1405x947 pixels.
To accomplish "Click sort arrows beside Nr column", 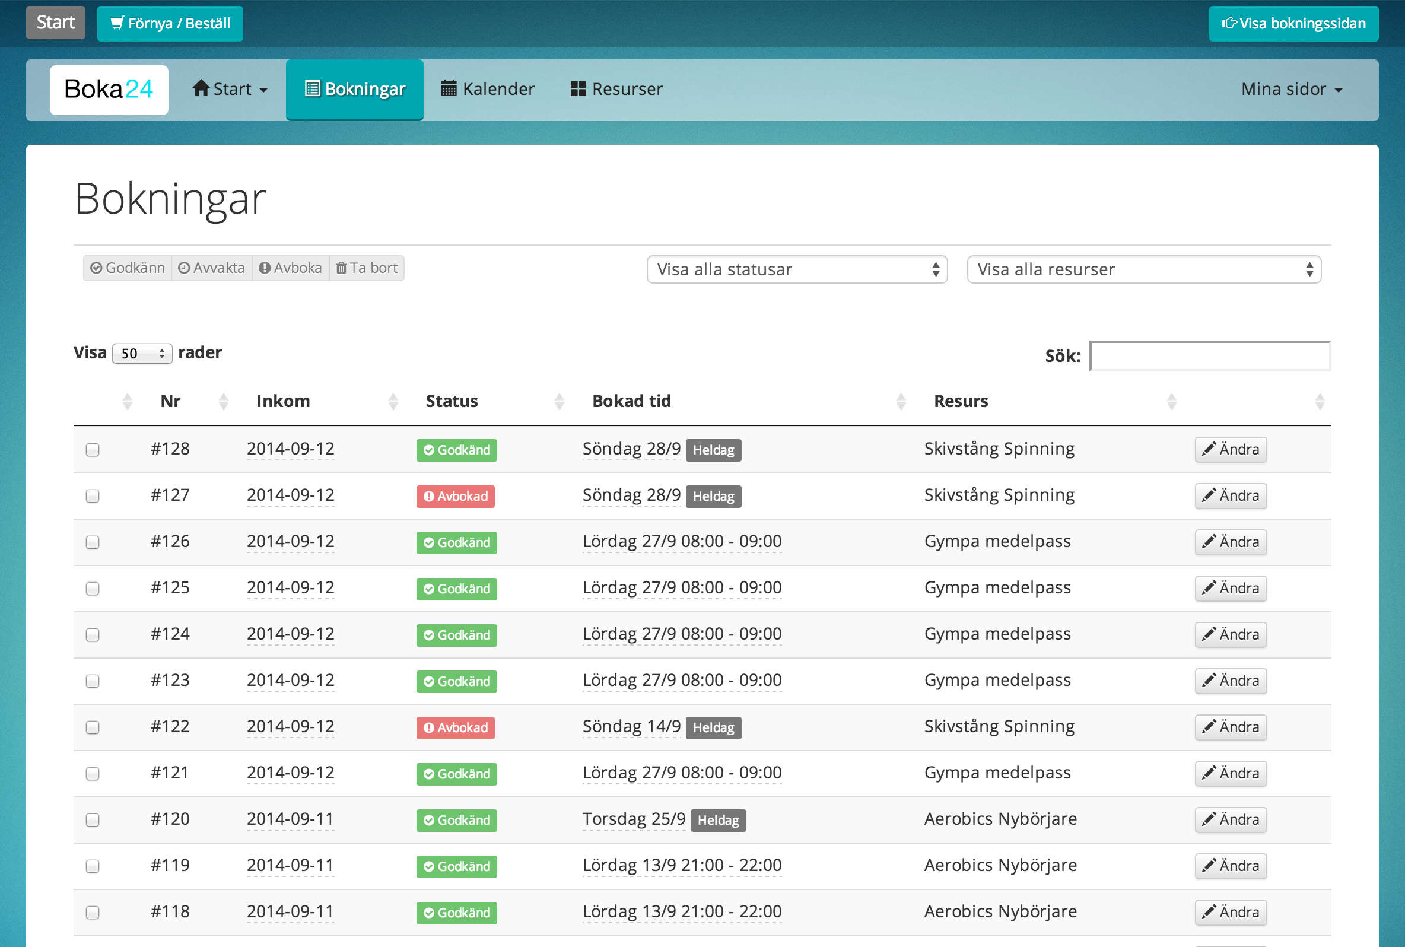I will click(224, 401).
